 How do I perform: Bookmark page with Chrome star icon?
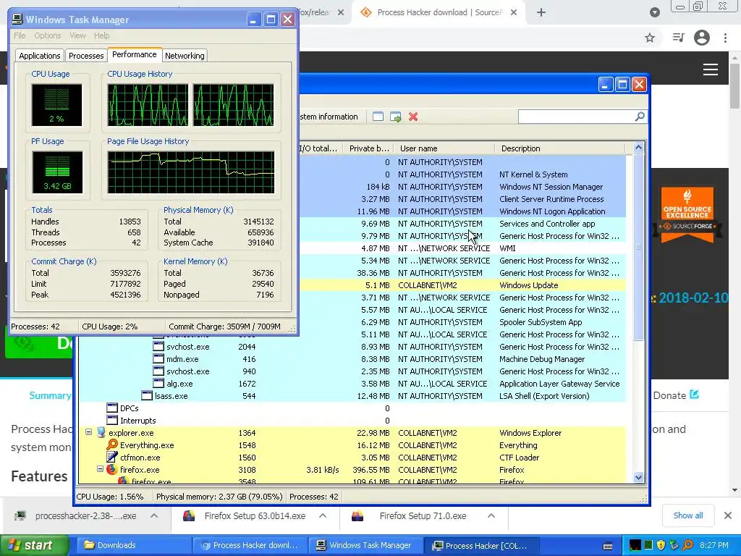[x=650, y=38]
